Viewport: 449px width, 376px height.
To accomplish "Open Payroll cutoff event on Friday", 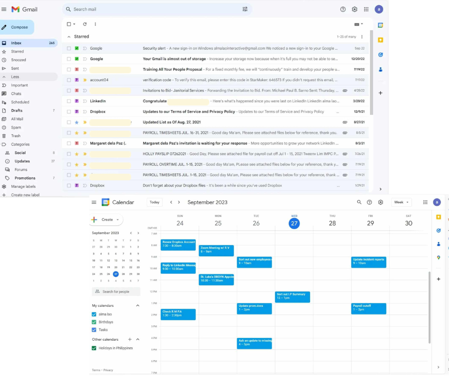I will pyautogui.click(x=369, y=309).
